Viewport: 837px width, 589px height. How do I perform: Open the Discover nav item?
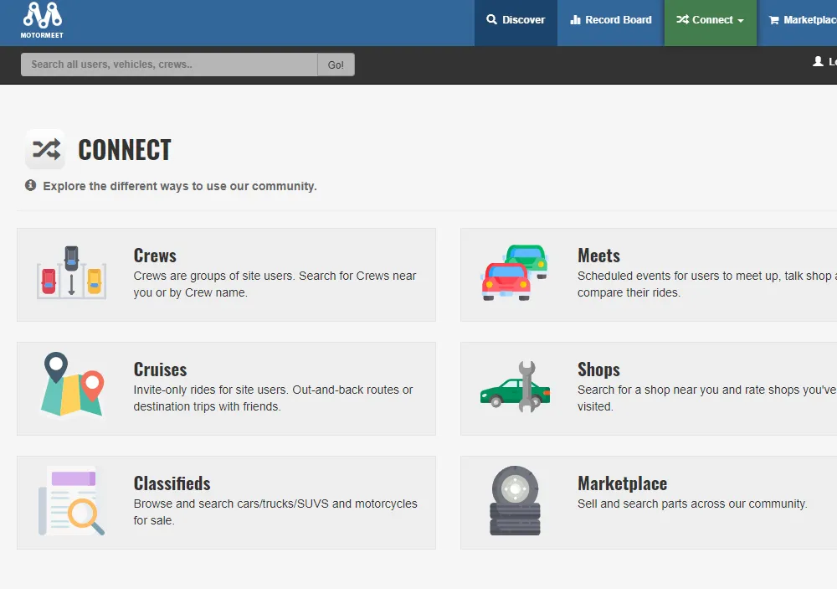coord(516,20)
